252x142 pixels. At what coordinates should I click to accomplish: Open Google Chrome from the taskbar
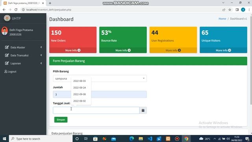[186, 138]
